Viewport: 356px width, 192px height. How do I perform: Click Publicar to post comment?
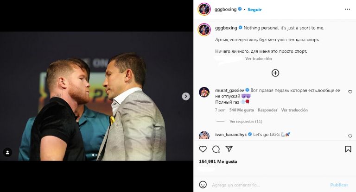coord(339,185)
